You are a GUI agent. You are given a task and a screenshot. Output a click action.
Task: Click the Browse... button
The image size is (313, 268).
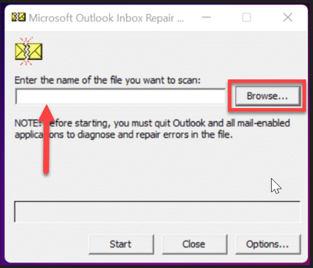point(268,96)
